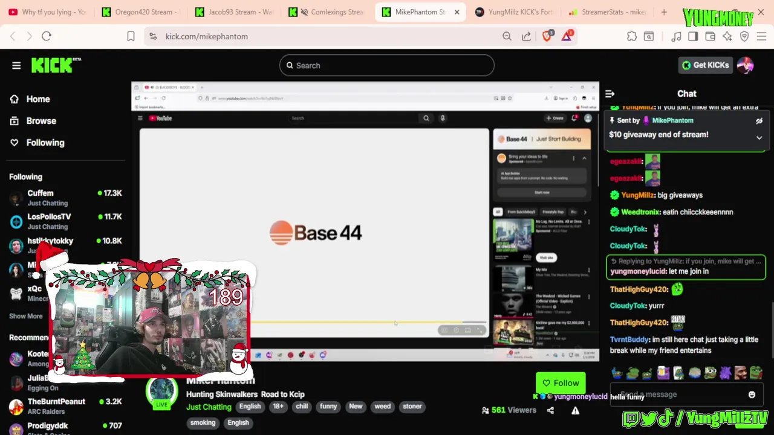Click the stoner tag
The width and height of the screenshot is (774, 435).
click(412, 407)
